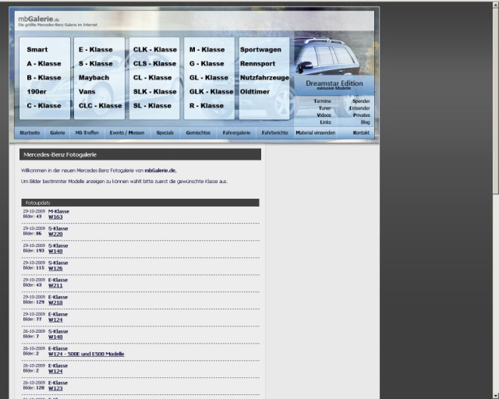The height and width of the screenshot is (399, 499).
Task: Open the W123 E-Klasse photo update
Action: (55, 389)
